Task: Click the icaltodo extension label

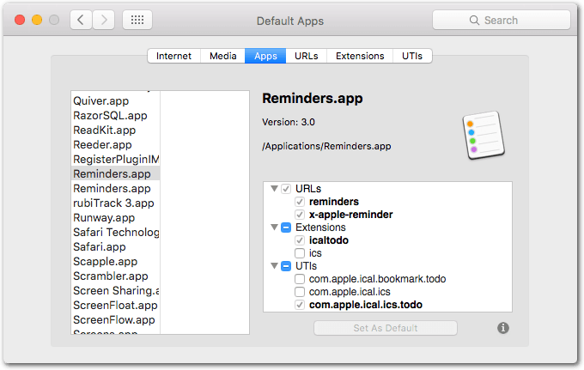Action: (x=328, y=240)
